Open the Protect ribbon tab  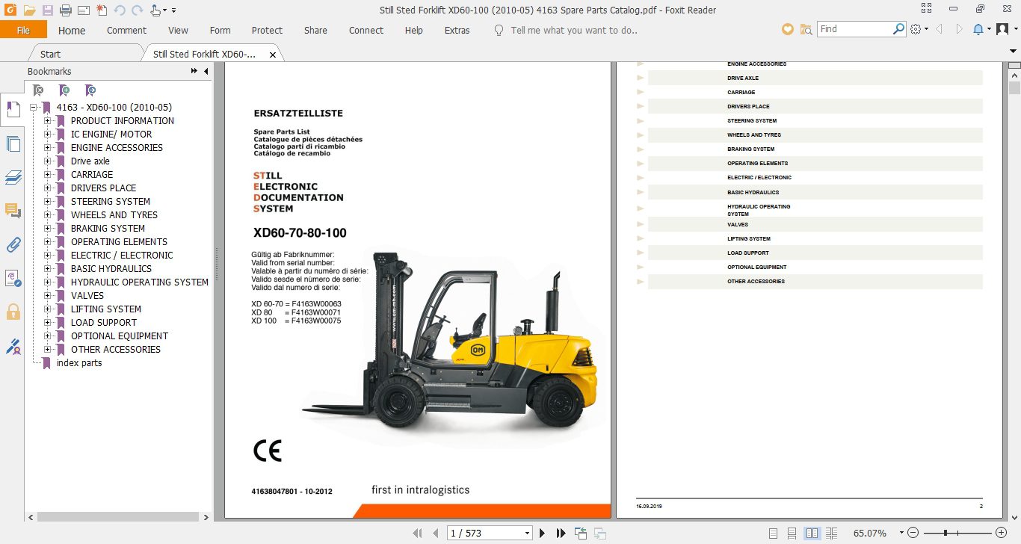click(x=267, y=31)
